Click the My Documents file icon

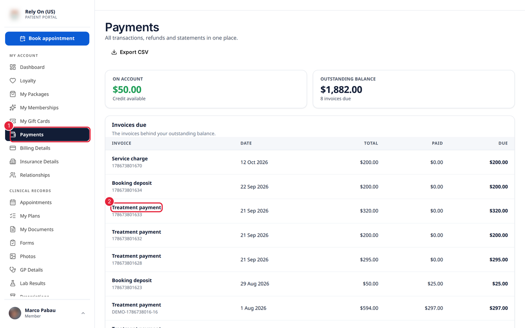(13, 229)
